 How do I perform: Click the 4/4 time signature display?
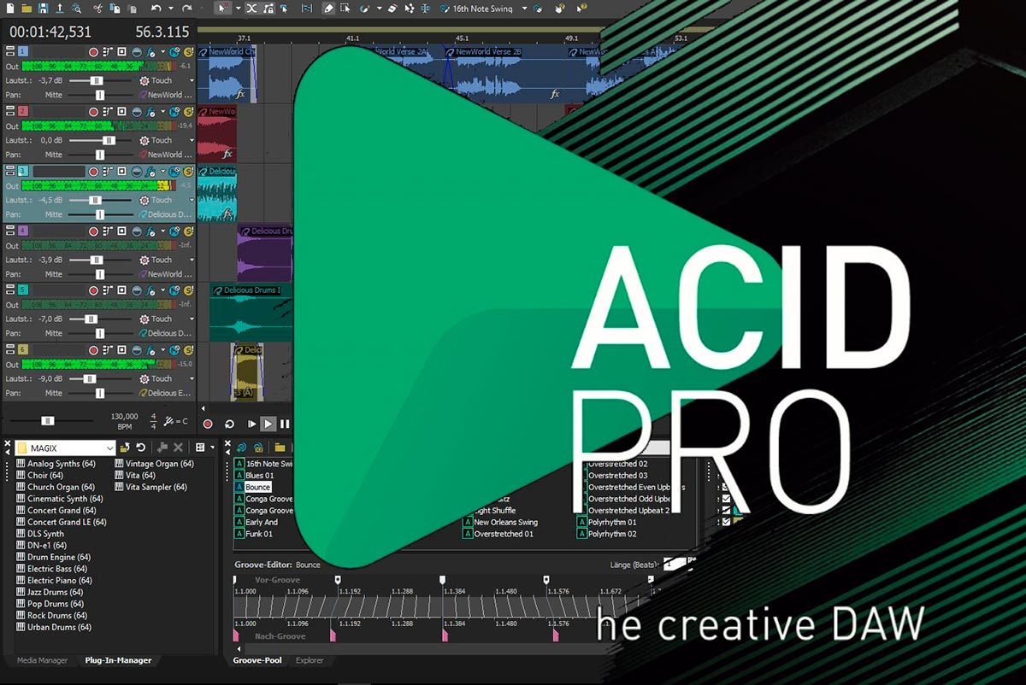(x=153, y=421)
